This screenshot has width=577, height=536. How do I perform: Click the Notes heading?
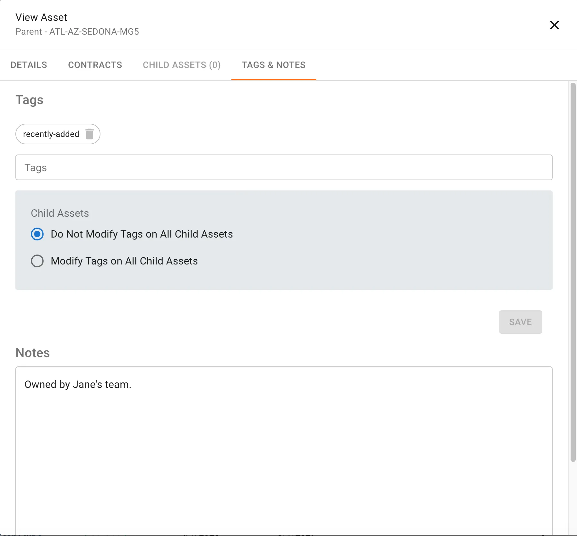(x=33, y=353)
